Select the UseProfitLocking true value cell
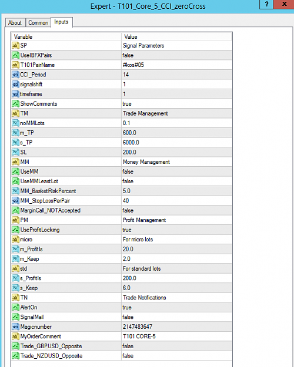 coord(176,230)
